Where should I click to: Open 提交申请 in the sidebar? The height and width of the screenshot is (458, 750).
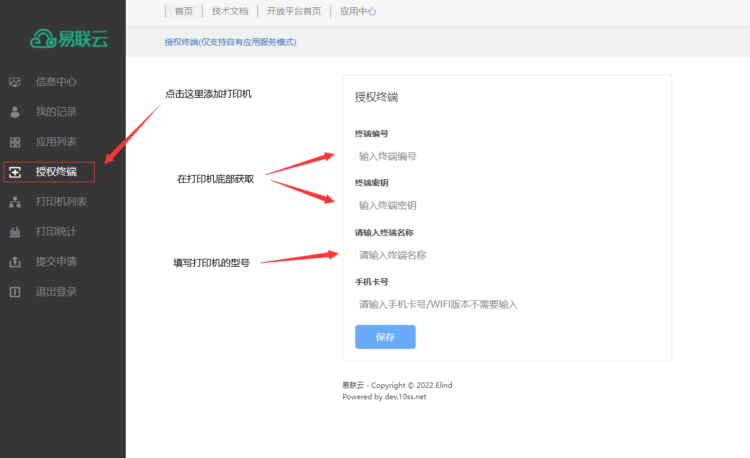click(56, 261)
